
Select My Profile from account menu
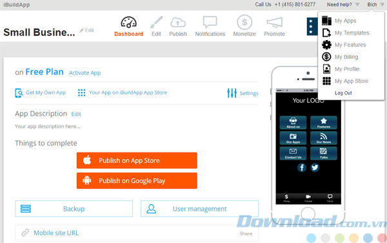347,69
